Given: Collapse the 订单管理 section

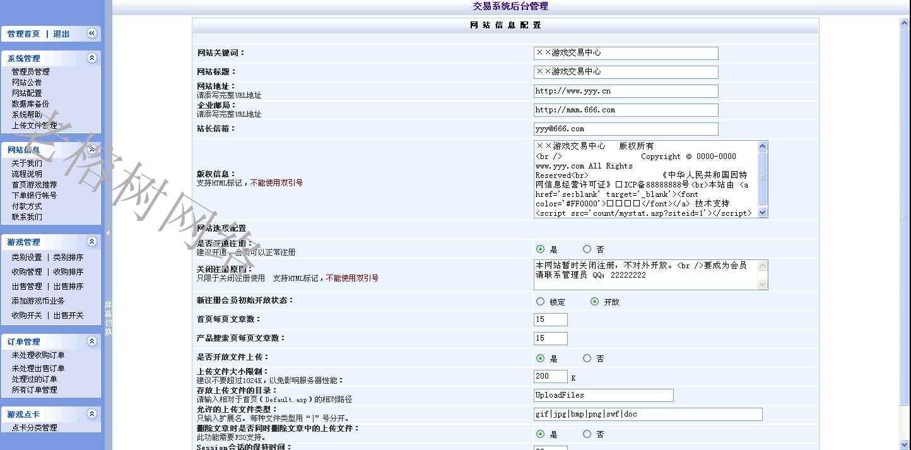Looking at the screenshot, I should point(91,341).
